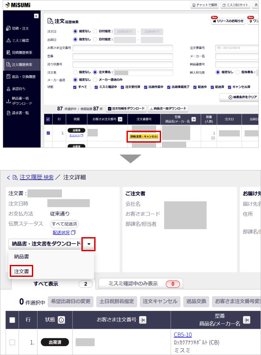Click the チャットで質問 button

(x=204, y=5)
